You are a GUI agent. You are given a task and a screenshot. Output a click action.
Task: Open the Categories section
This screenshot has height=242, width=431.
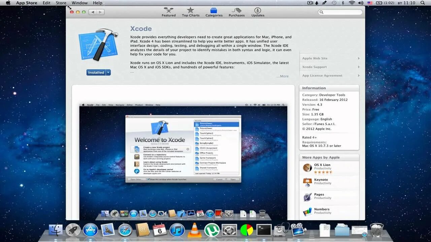pos(214,12)
